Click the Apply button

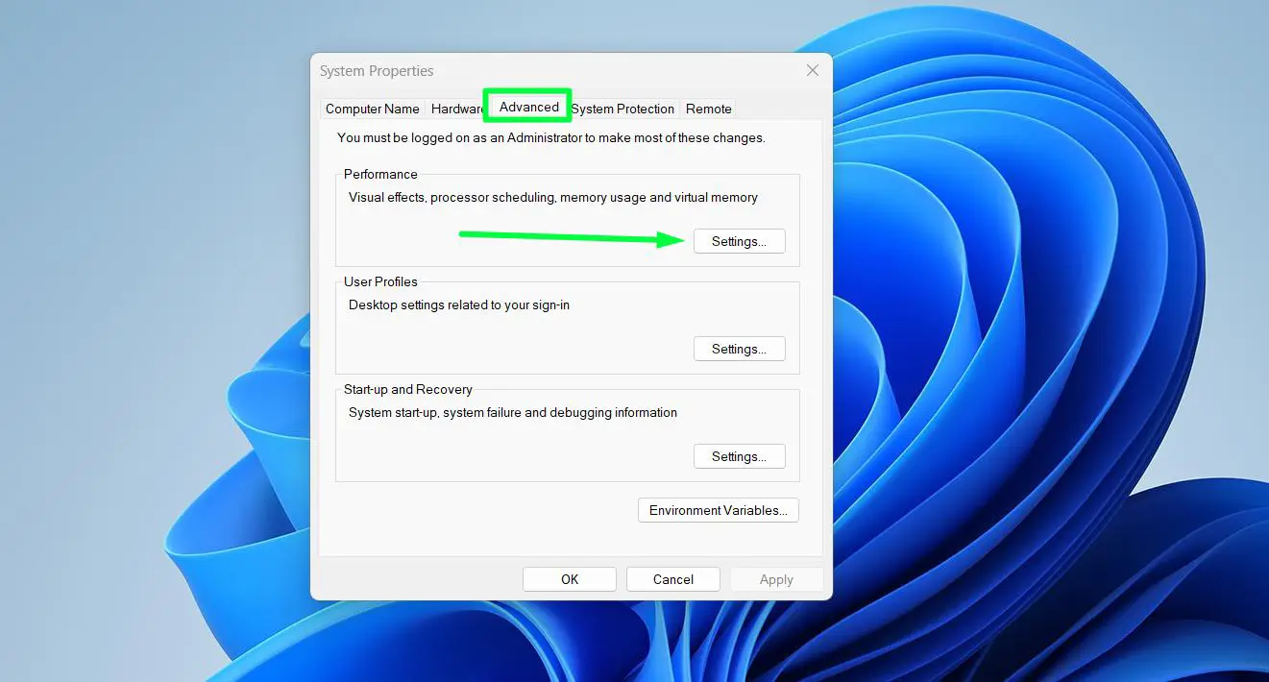click(x=776, y=578)
